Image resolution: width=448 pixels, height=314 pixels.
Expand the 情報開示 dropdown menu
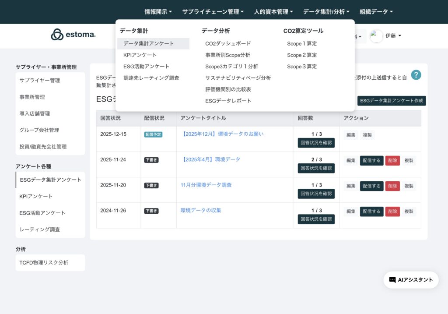tap(158, 12)
